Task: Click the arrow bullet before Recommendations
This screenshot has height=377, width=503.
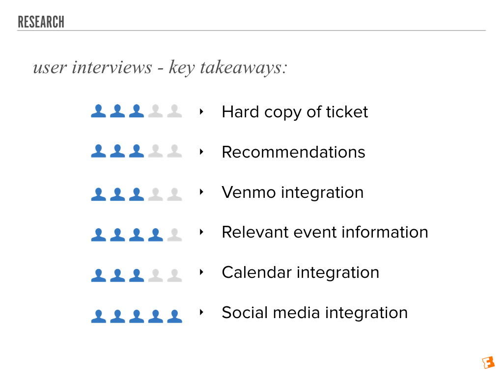Action: click(x=201, y=152)
